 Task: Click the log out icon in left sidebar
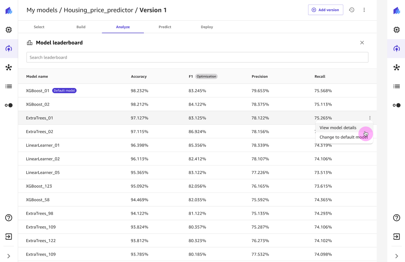[9, 237]
